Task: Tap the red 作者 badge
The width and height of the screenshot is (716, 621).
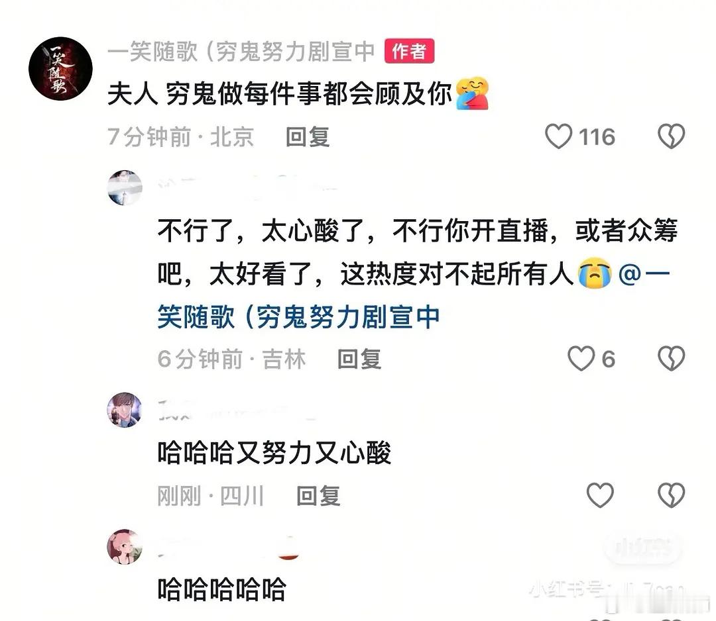Action: pyautogui.click(x=409, y=50)
